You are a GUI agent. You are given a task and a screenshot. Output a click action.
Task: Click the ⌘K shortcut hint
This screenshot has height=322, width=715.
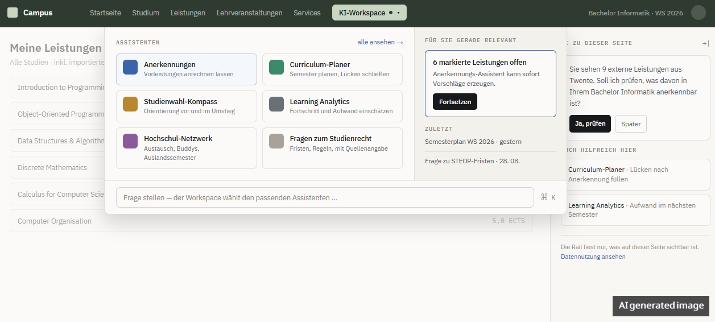[548, 197]
